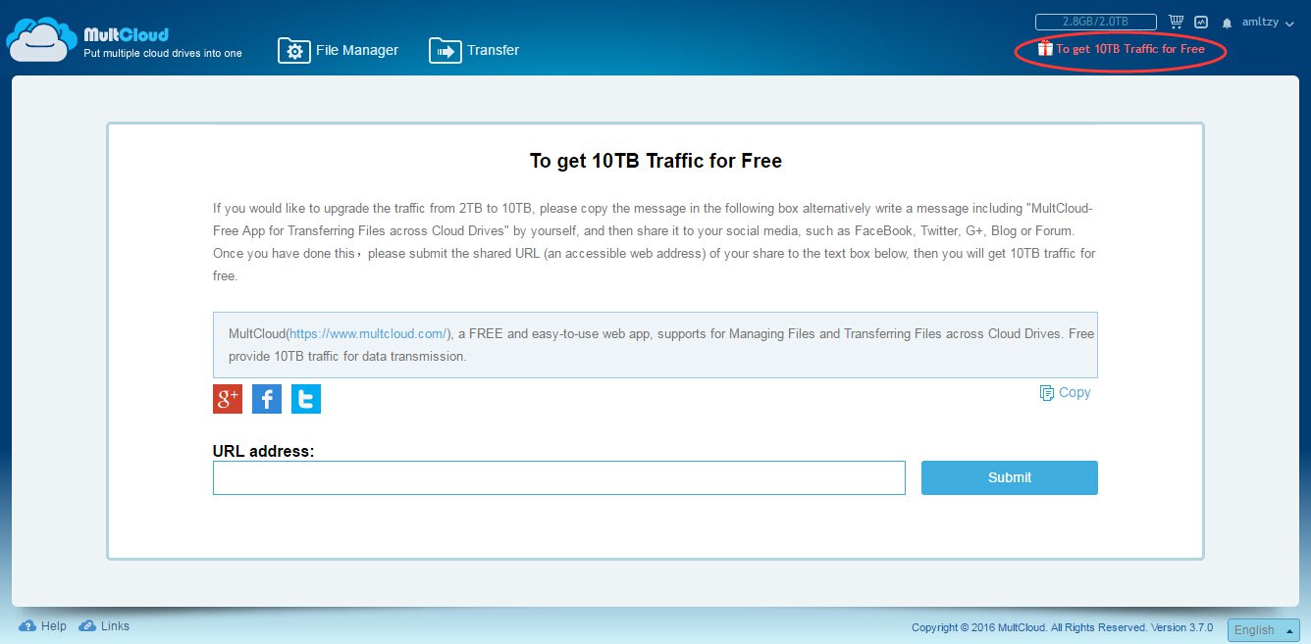Open the File Manager tab
The width and height of the screenshot is (1311, 644).
[x=339, y=50]
